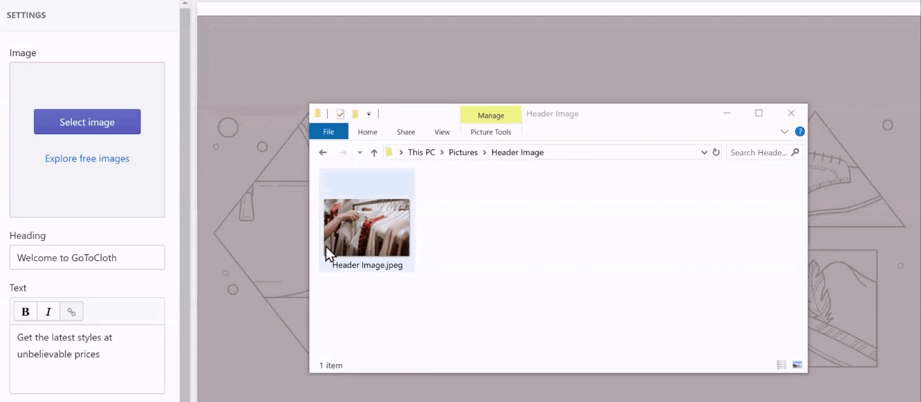Toggle bold formatting in Text editor

click(x=26, y=312)
